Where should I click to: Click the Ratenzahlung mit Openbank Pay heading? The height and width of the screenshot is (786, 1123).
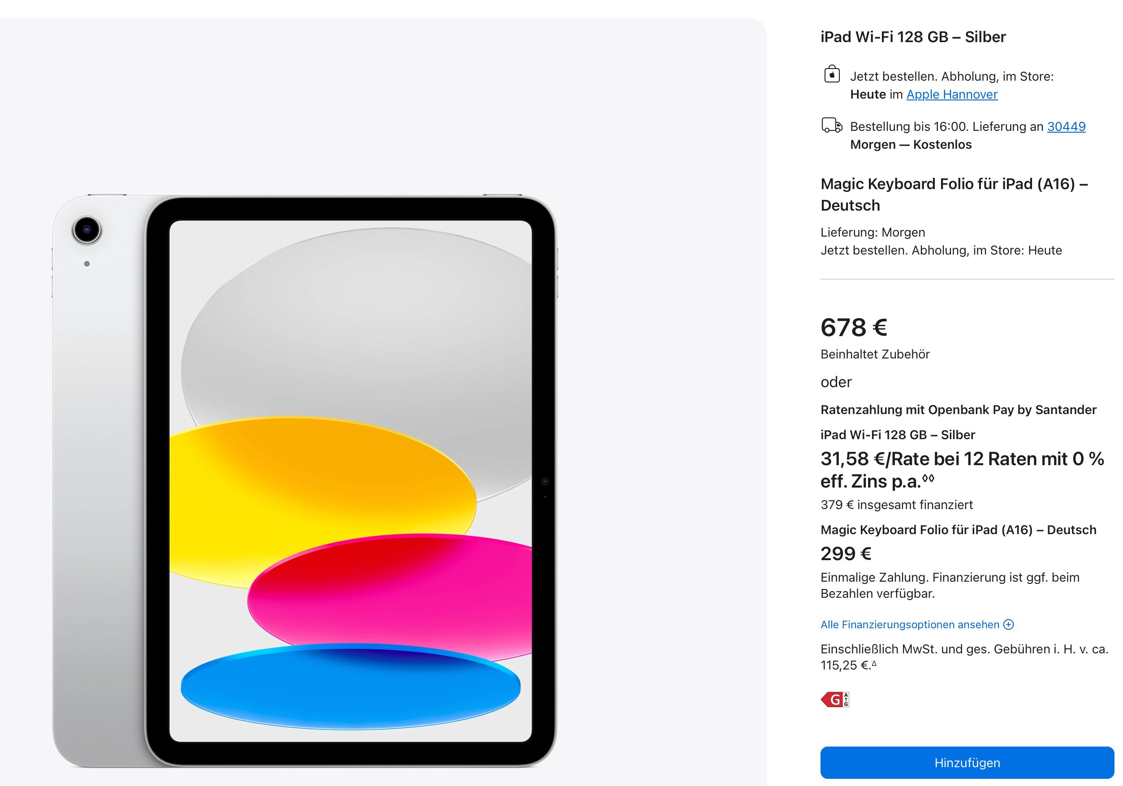point(958,410)
